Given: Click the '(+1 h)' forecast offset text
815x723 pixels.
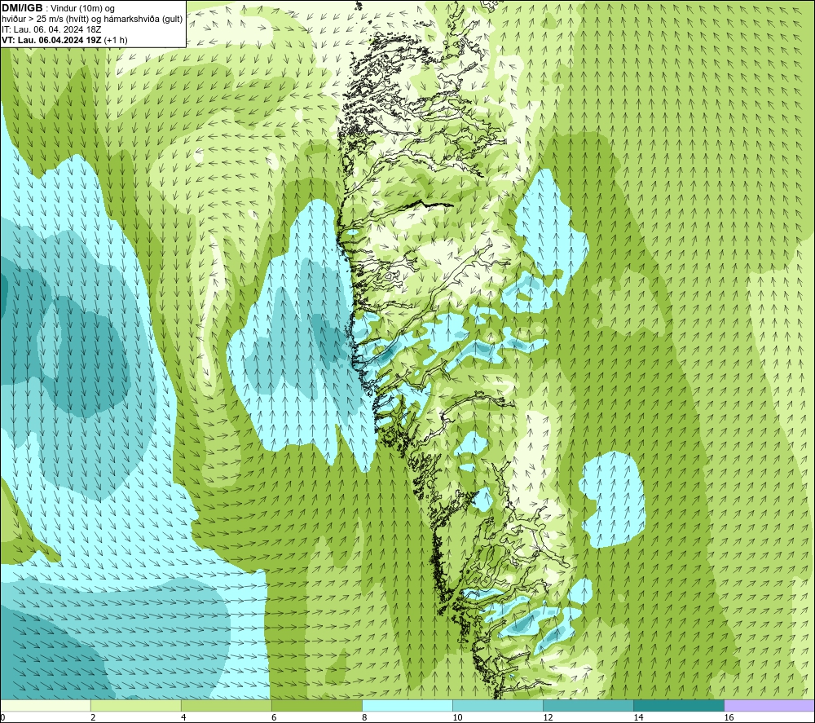Looking at the screenshot, I should point(116,40).
